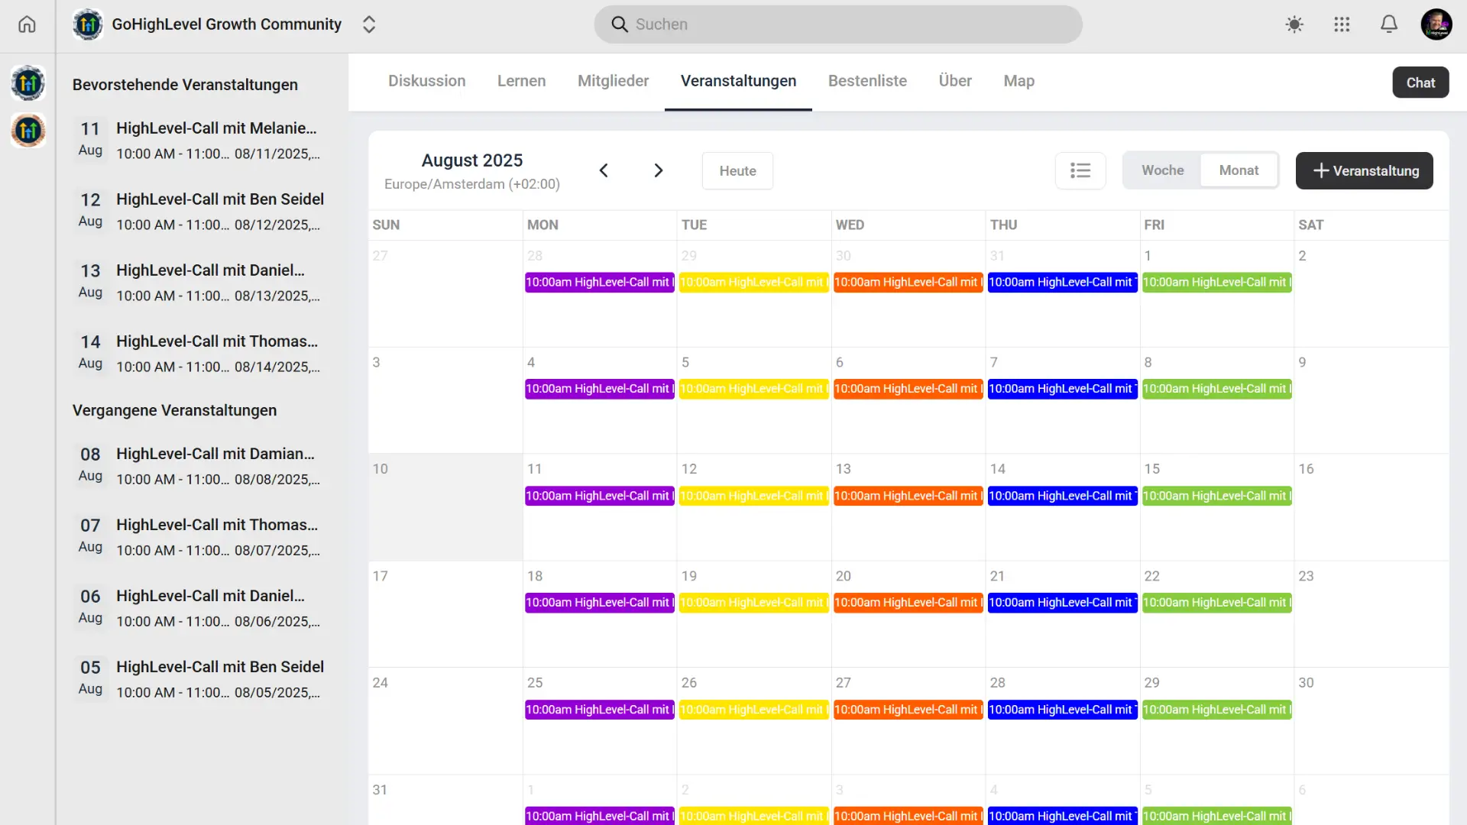Open upcoming Aug 12 call mit Ben Seidel
Viewport: 1467px width, 825px height.
pos(199,211)
